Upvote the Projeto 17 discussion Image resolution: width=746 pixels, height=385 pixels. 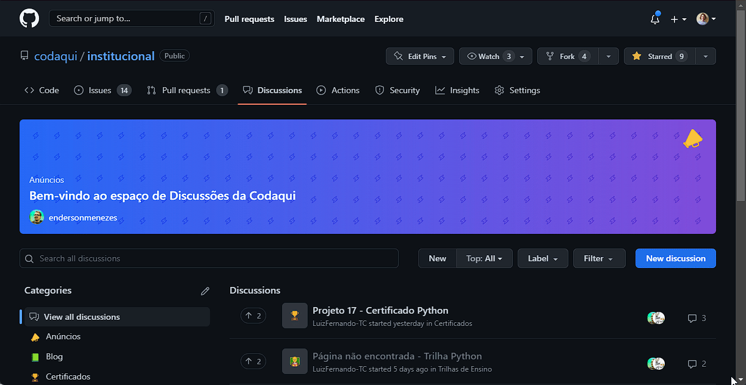[253, 316]
